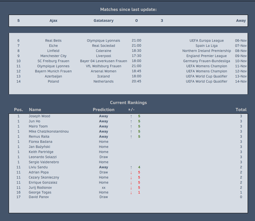Click Bayern Munich Frauen entry
Screen dimensions: 255x221
[54, 71]
